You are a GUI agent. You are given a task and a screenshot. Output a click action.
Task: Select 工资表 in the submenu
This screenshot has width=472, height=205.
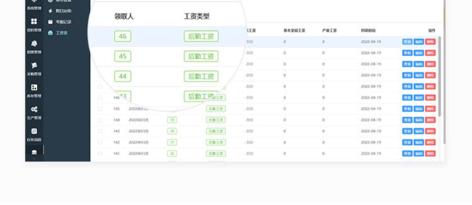pyautogui.click(x=61, y=33)
